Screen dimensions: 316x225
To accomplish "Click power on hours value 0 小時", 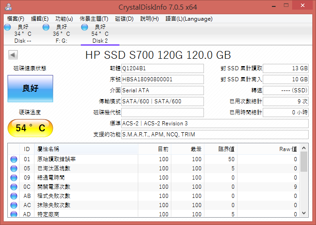I will point(286,112).
